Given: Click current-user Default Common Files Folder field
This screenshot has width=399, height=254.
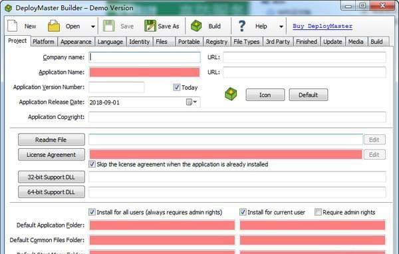Looking at the screenshot, I should (313, 240).
